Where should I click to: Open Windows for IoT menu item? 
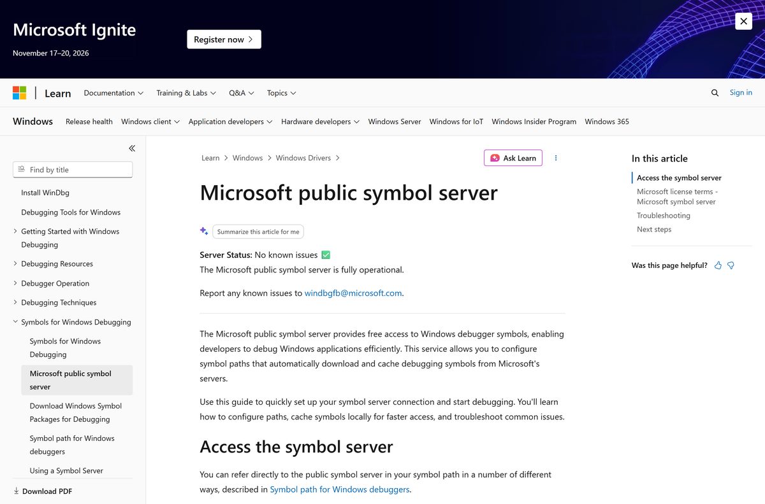[x=456, y=122]
